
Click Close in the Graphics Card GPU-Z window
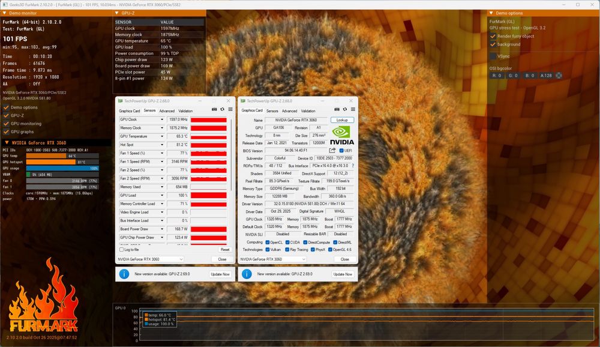coord(345,259)
